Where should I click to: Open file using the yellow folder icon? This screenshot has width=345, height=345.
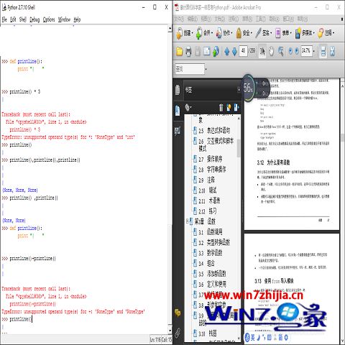pos(180,51)
